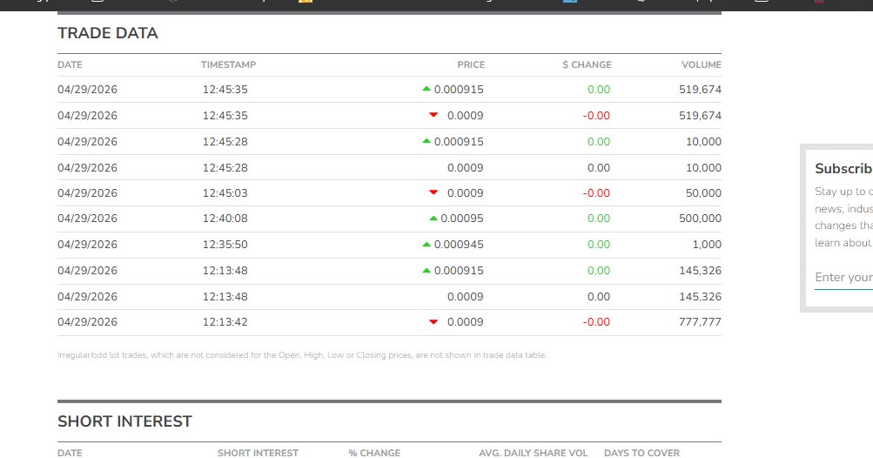
Task: Click VOLUME column header
Action: click(x=702, y=64)
